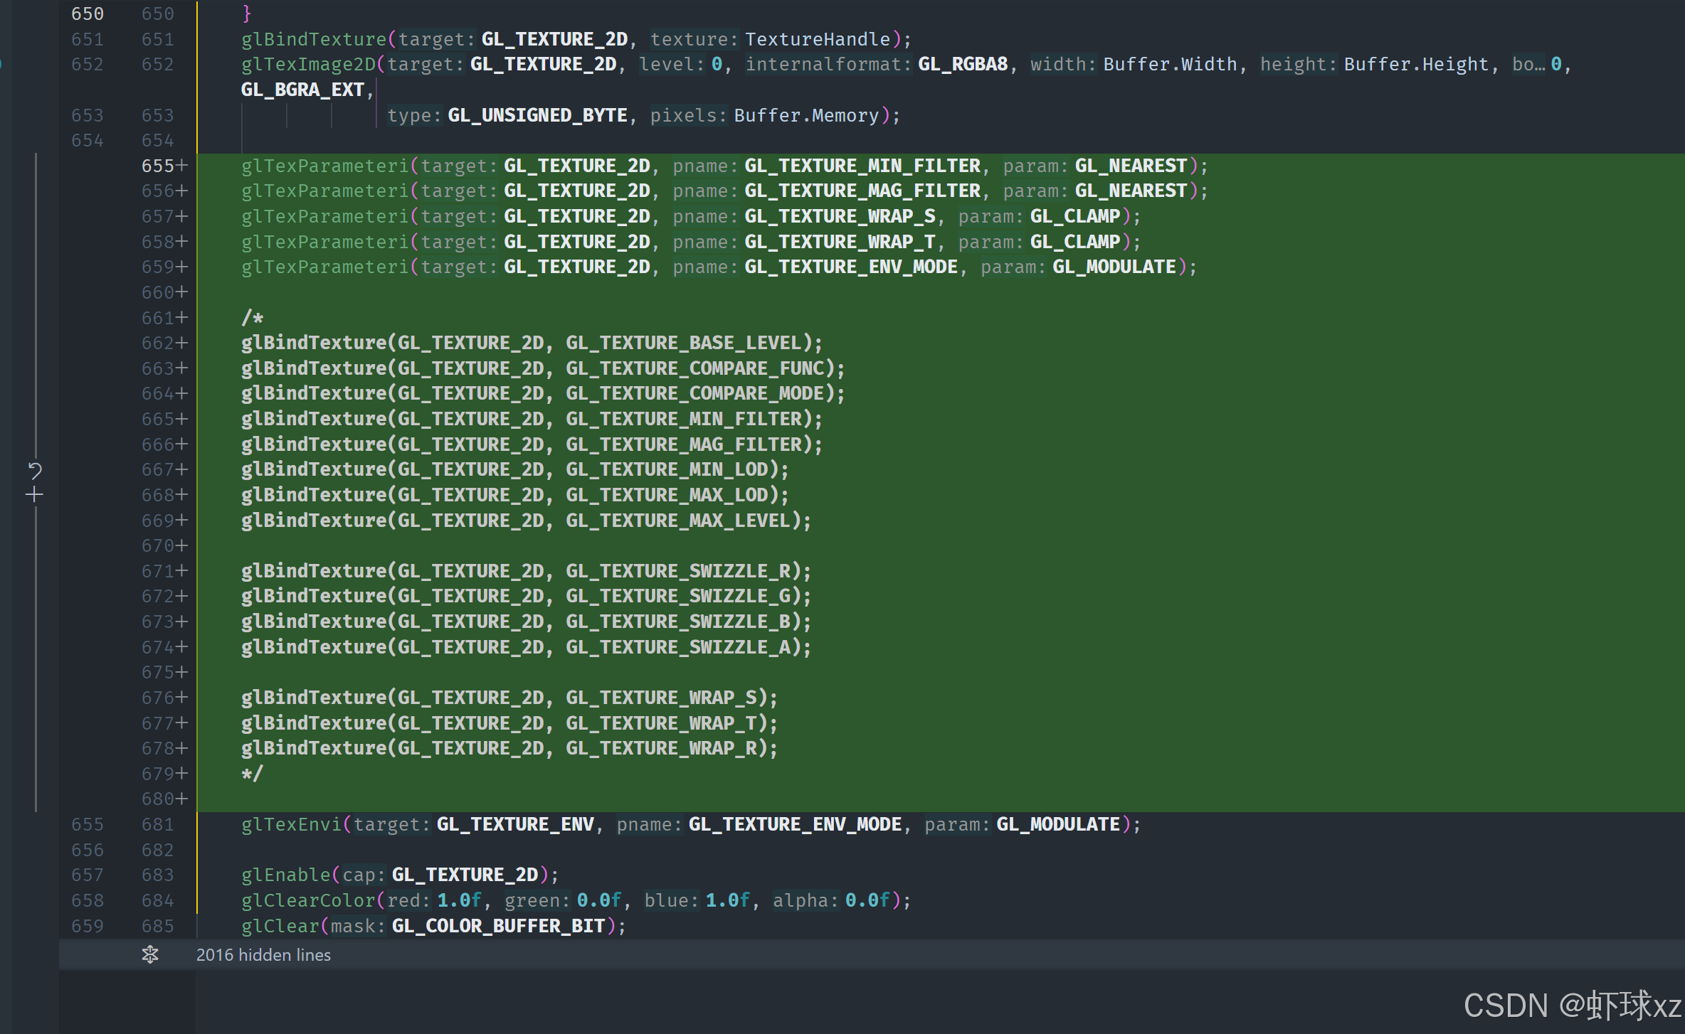Expand hidden lines with the unfold icon

149,954
